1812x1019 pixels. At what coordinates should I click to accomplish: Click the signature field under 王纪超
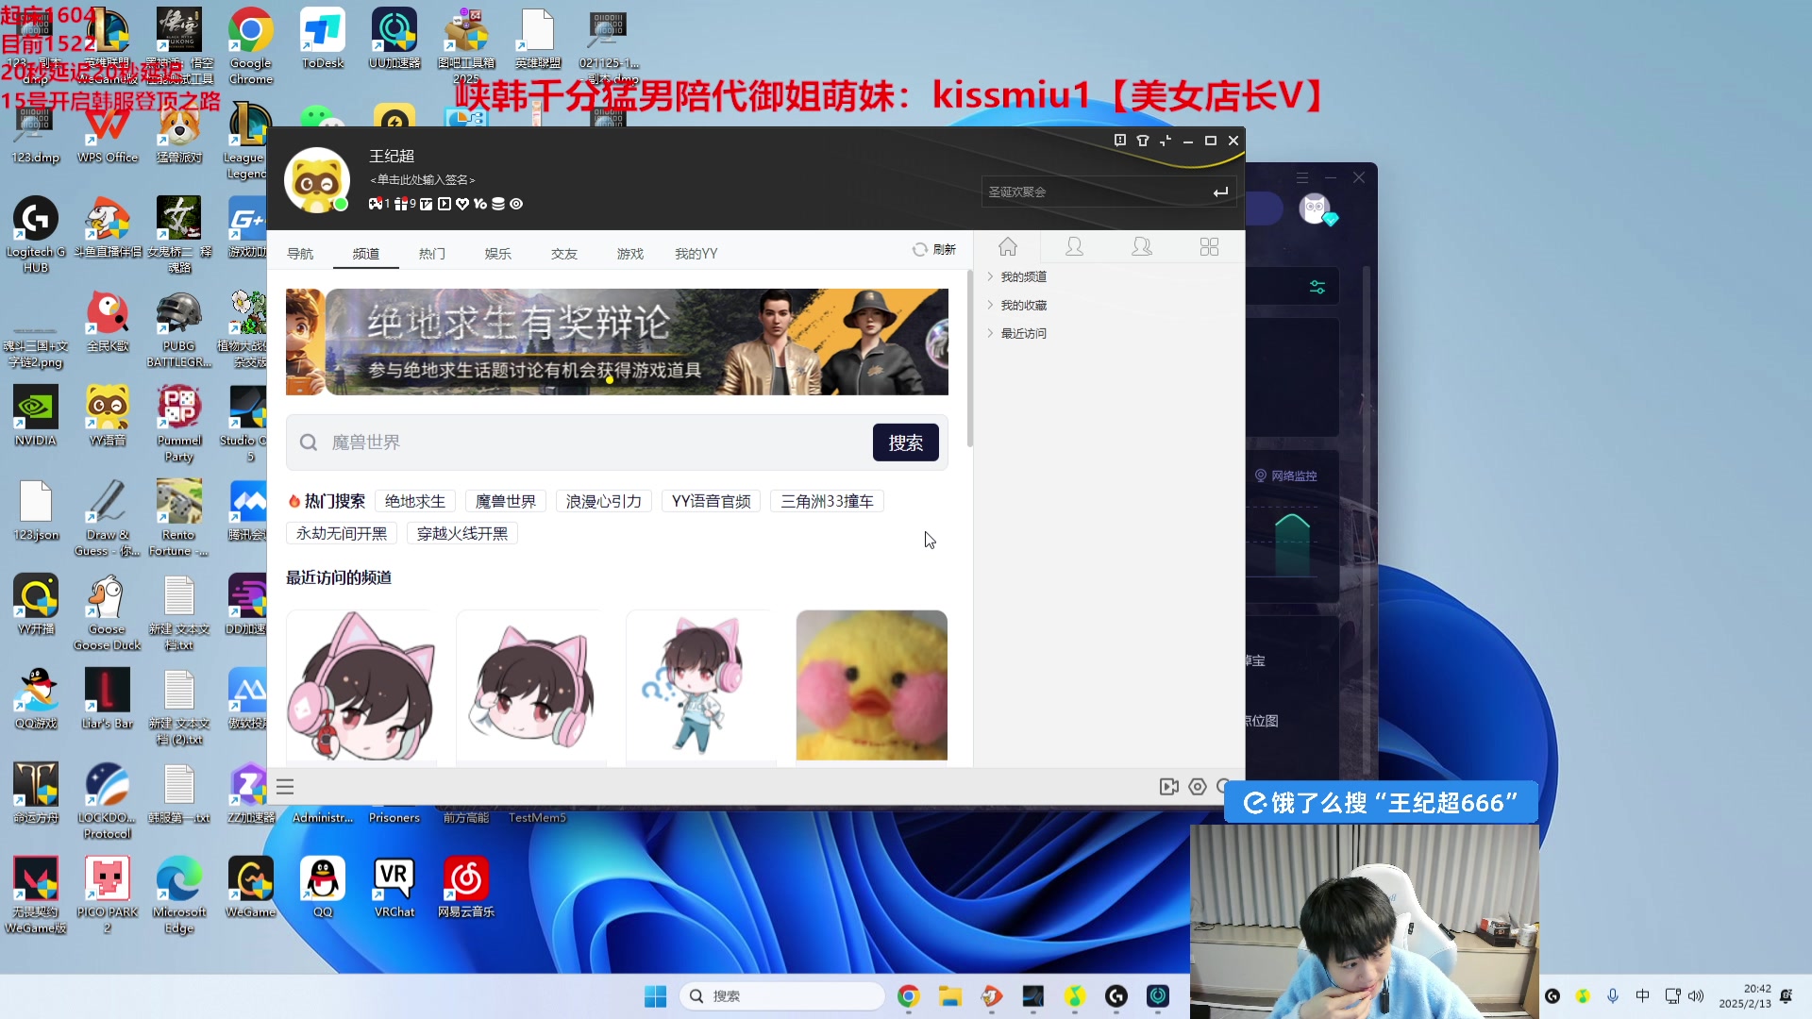pos(423,180)
